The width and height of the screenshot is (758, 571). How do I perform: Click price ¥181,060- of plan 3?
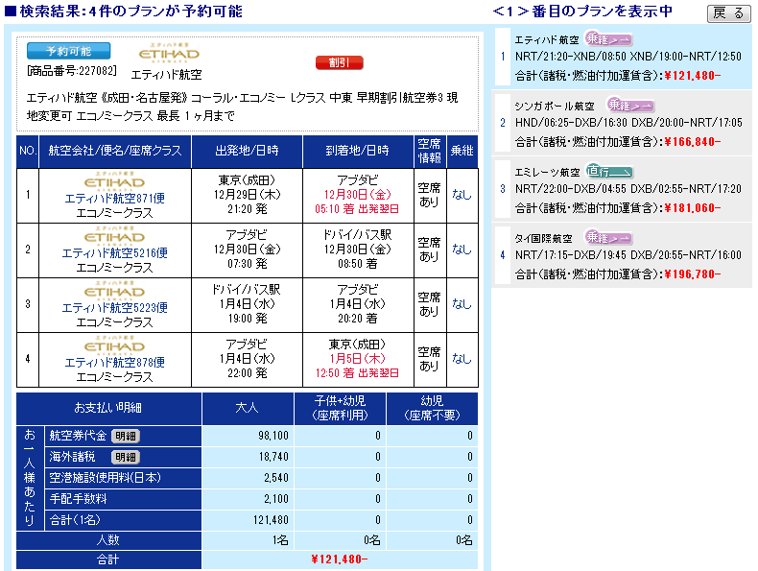coord(692,208)
